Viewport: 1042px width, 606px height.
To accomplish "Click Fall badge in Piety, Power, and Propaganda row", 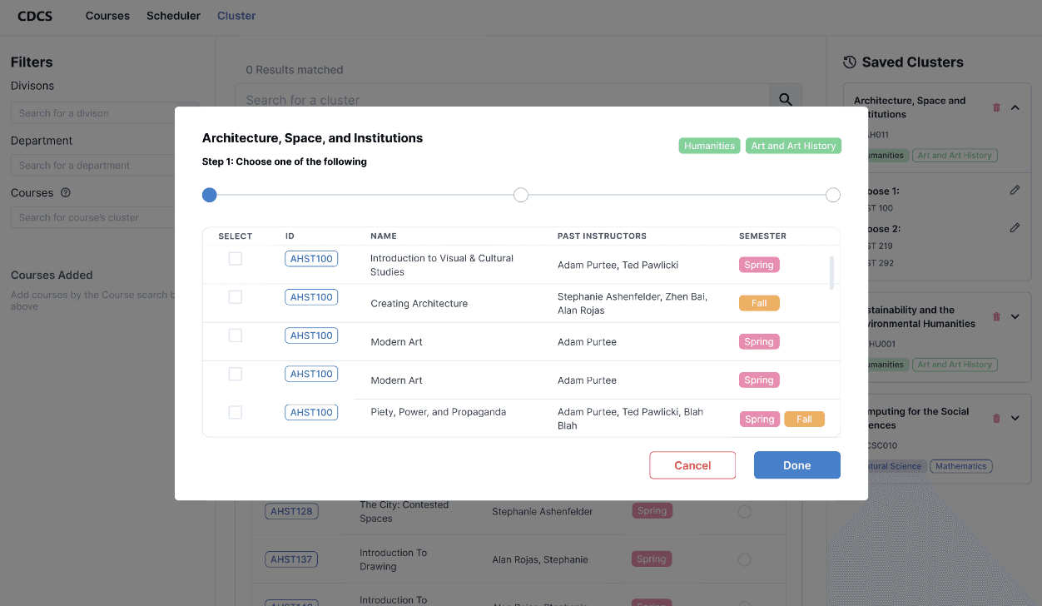I will tap(804, 420).
